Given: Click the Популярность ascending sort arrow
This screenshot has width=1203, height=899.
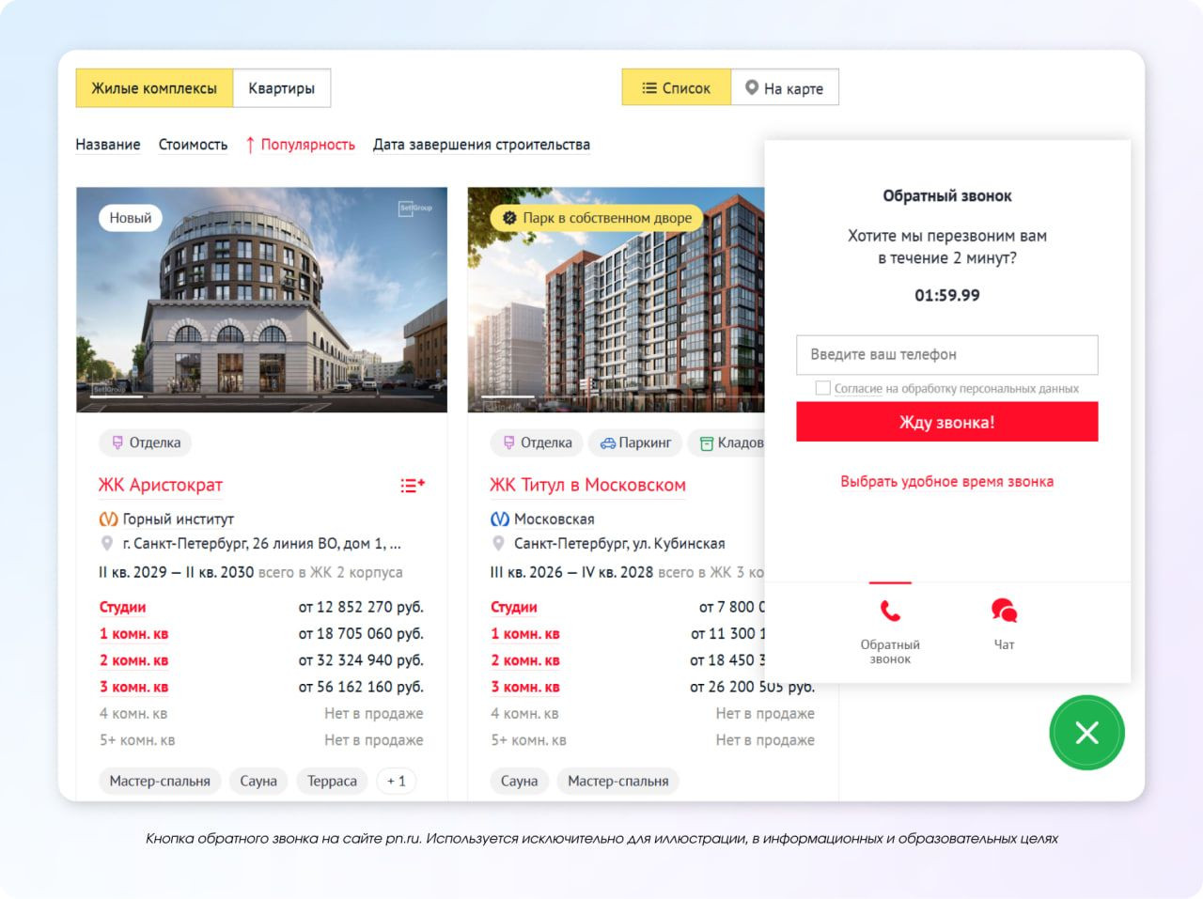Looking at the screenshot, I should coord(250,145).
